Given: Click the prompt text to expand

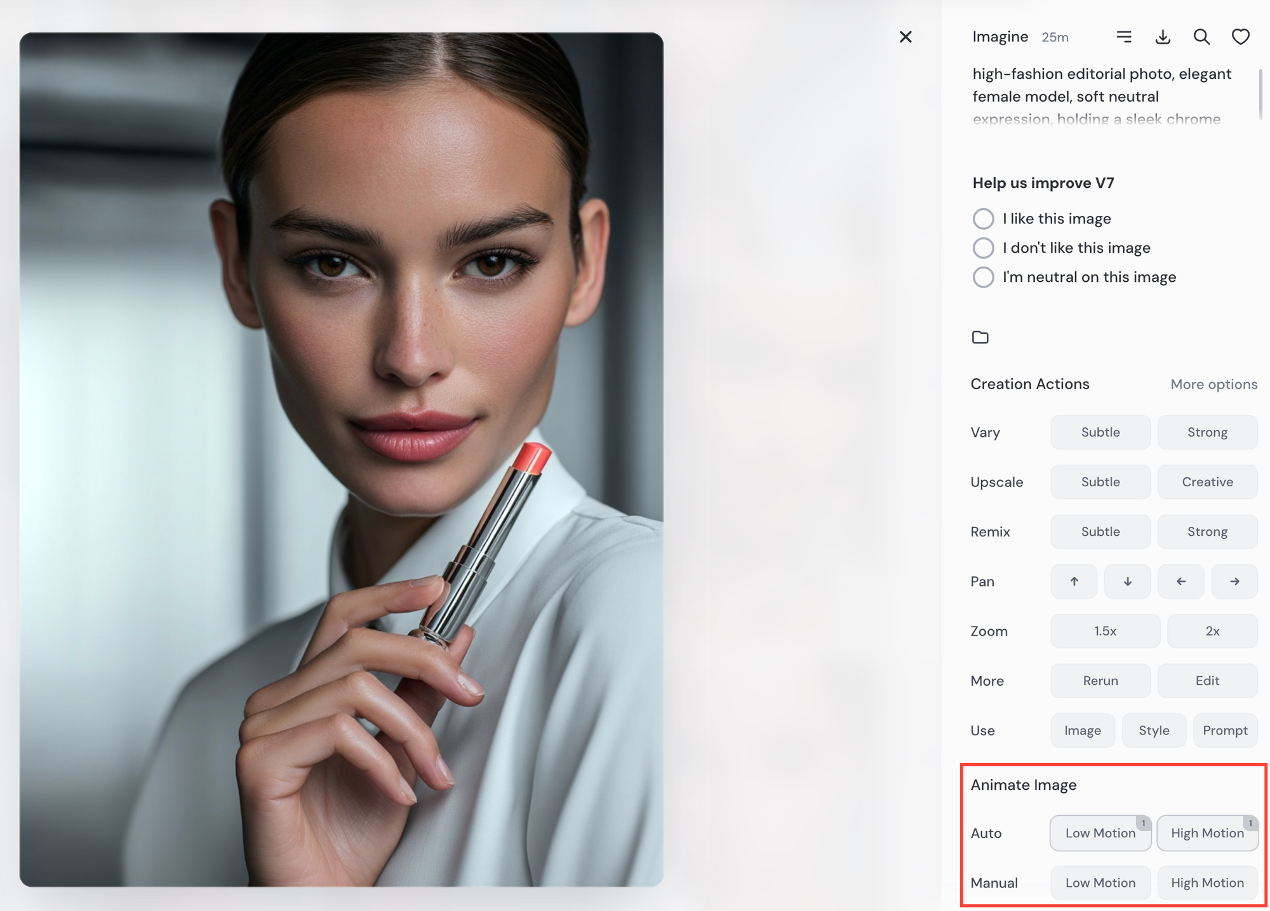Looking at the screenshot, I should point(1102,96).
